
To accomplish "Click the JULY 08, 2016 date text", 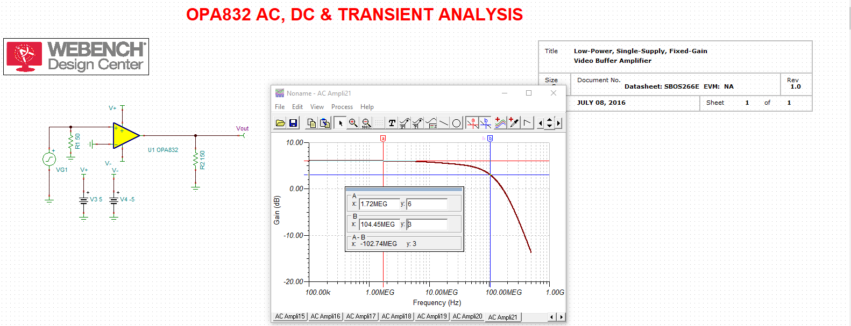I will (601, 103).
